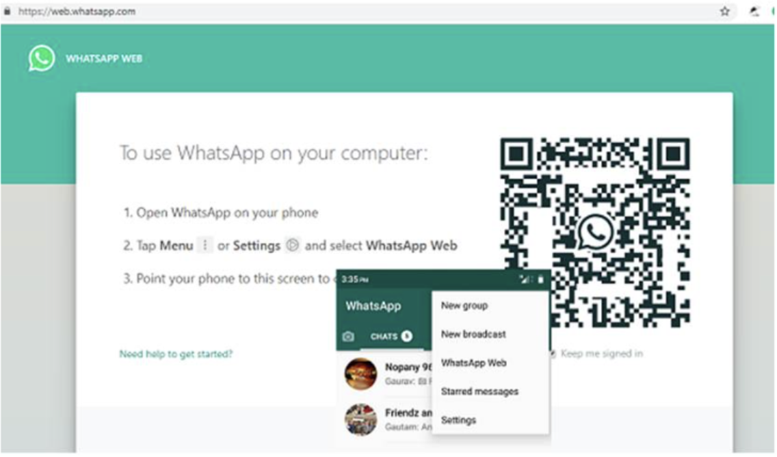Open Settings from the phone menu

click(x=458, y=420)
